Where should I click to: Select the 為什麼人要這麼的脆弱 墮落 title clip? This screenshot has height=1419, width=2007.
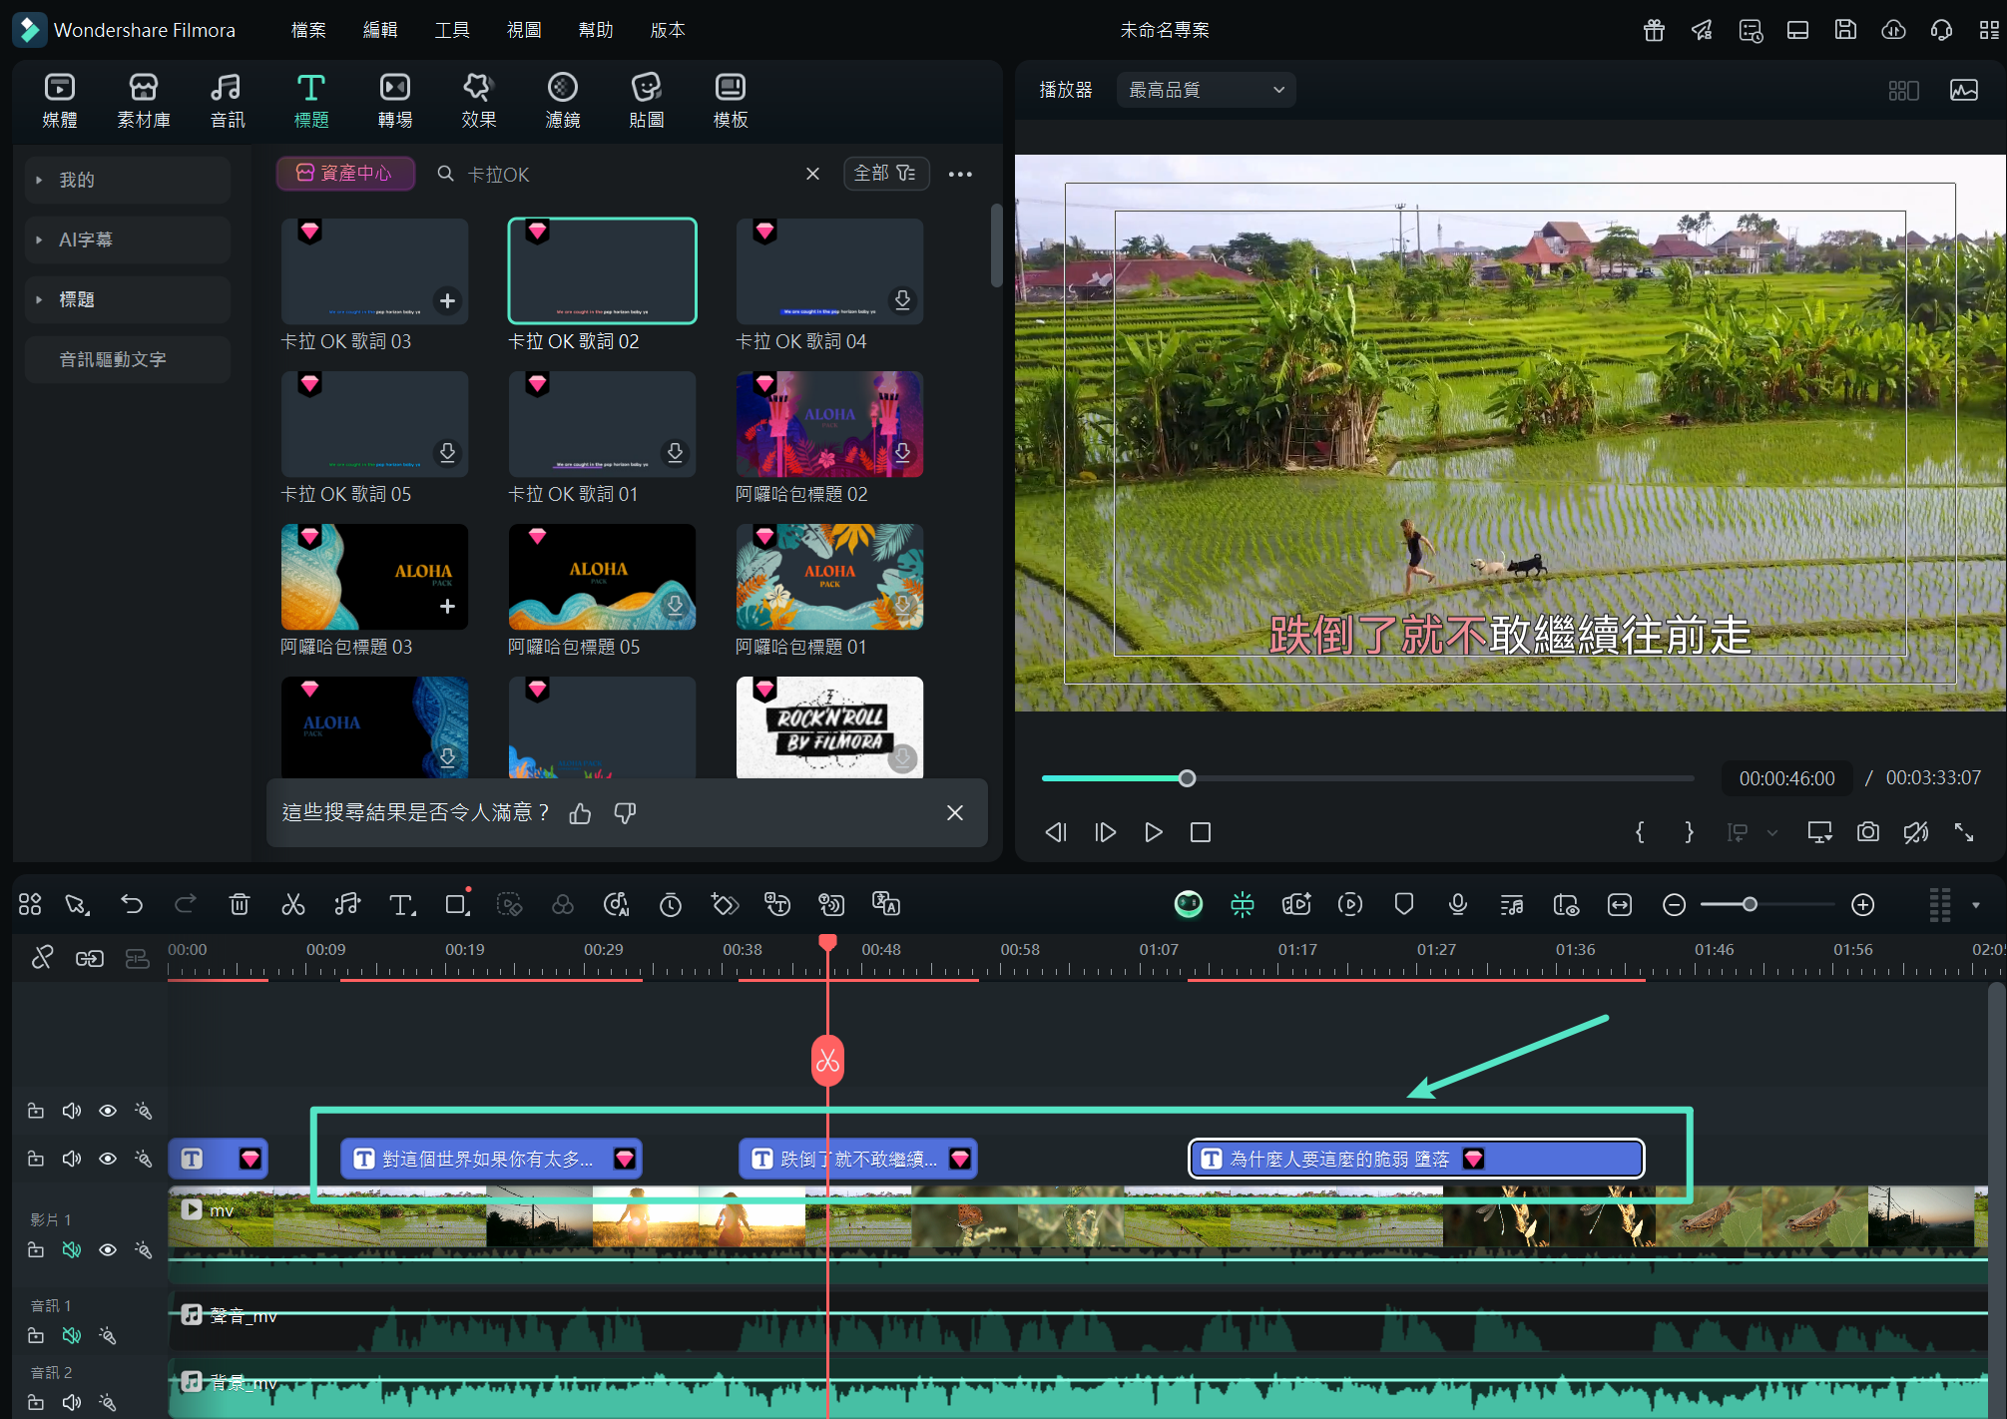pyautogui.click(x=1416, y=1159)
